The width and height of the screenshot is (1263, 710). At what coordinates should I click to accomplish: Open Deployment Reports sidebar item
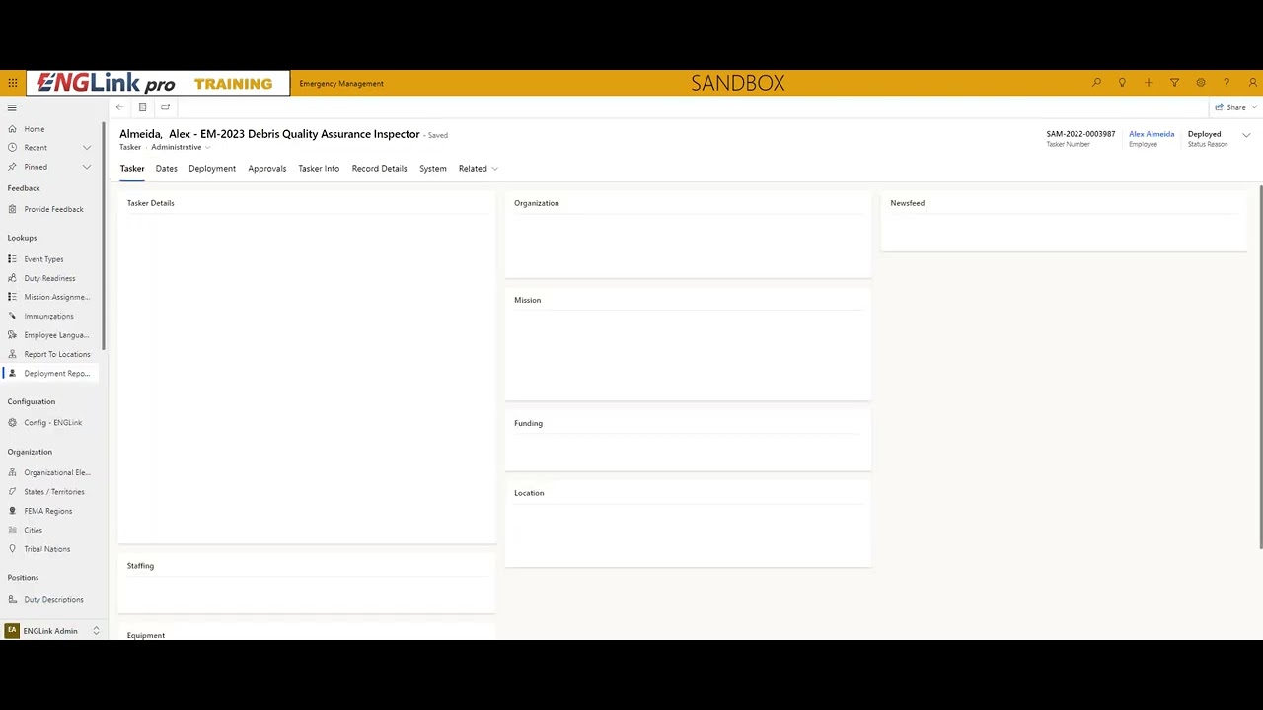tap(49, 373)
